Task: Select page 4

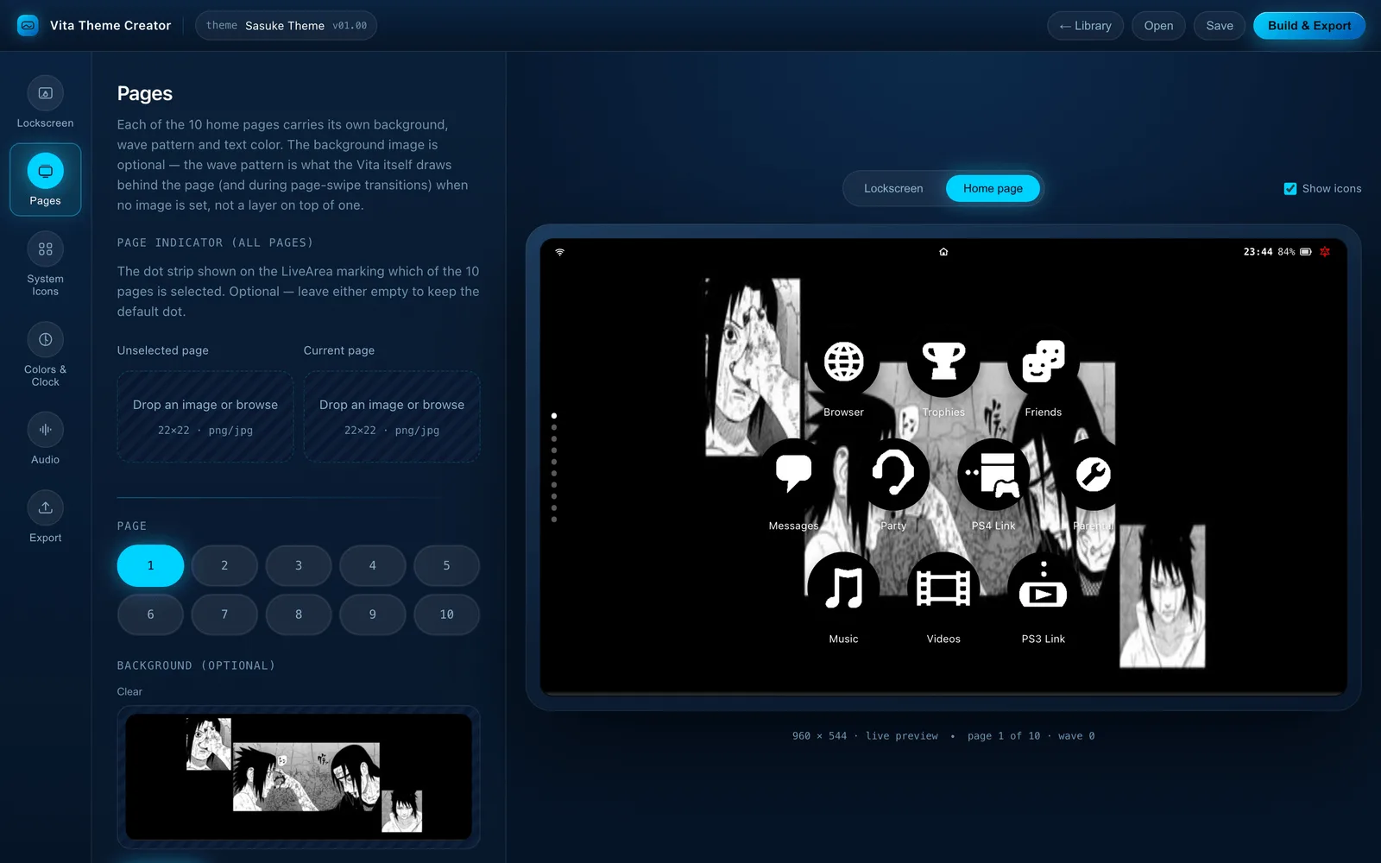Action: 373,565
